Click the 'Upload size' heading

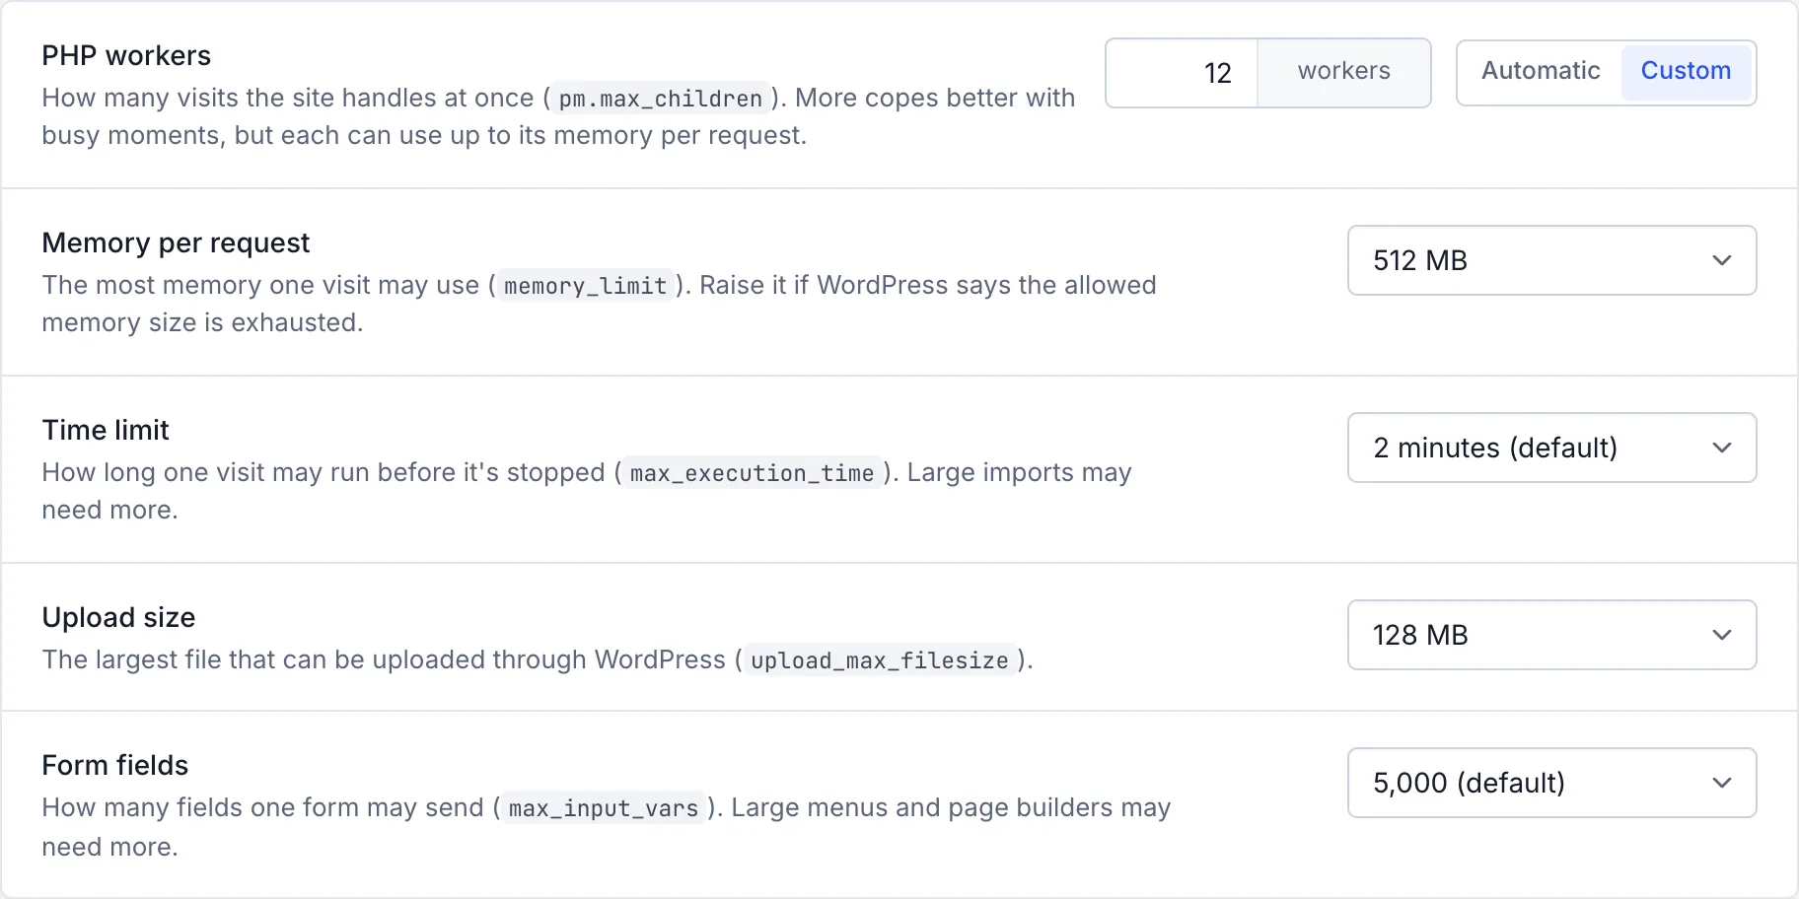click(x=118, y=618)
